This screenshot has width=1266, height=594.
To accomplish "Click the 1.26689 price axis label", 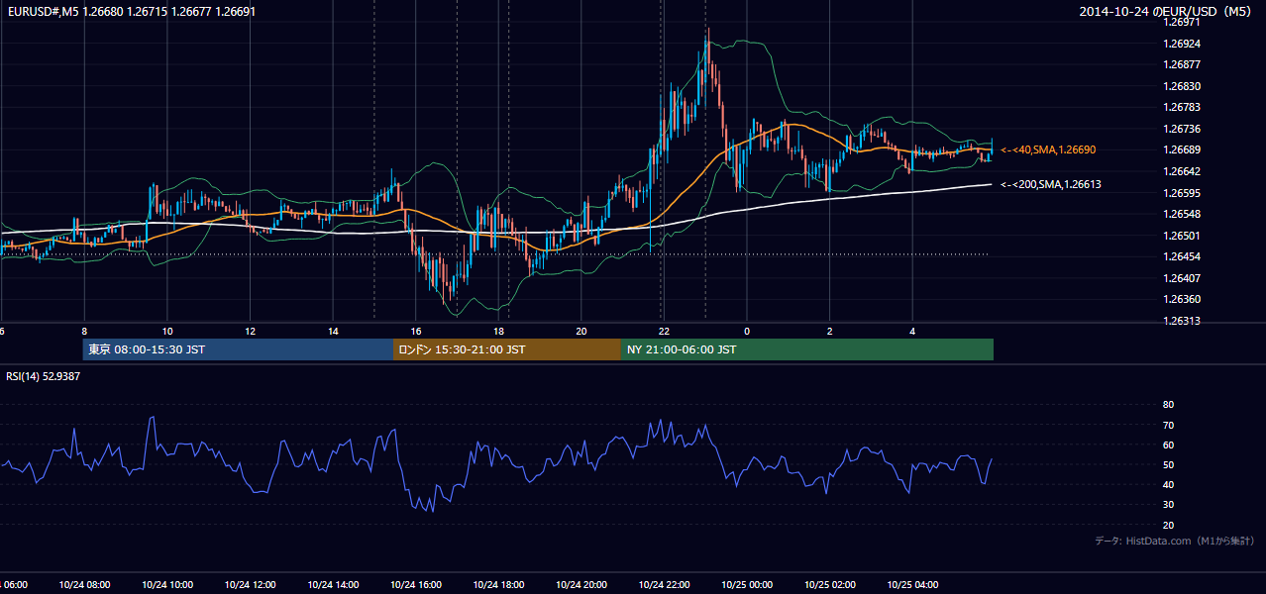I will (1182, 149).
